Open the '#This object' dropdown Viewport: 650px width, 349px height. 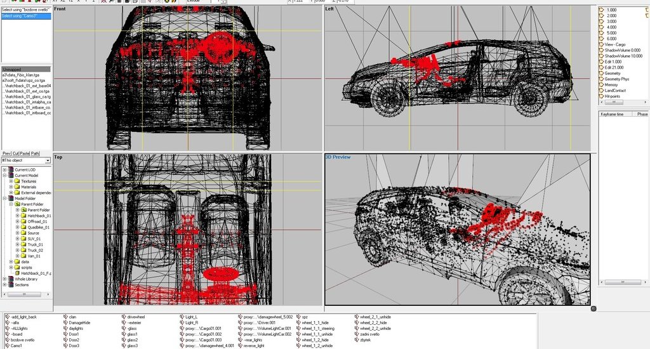(48, 161)
